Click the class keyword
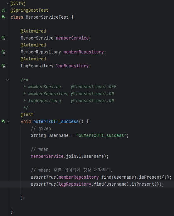This screenshot has width=174, height=216. tap(17, 17)
